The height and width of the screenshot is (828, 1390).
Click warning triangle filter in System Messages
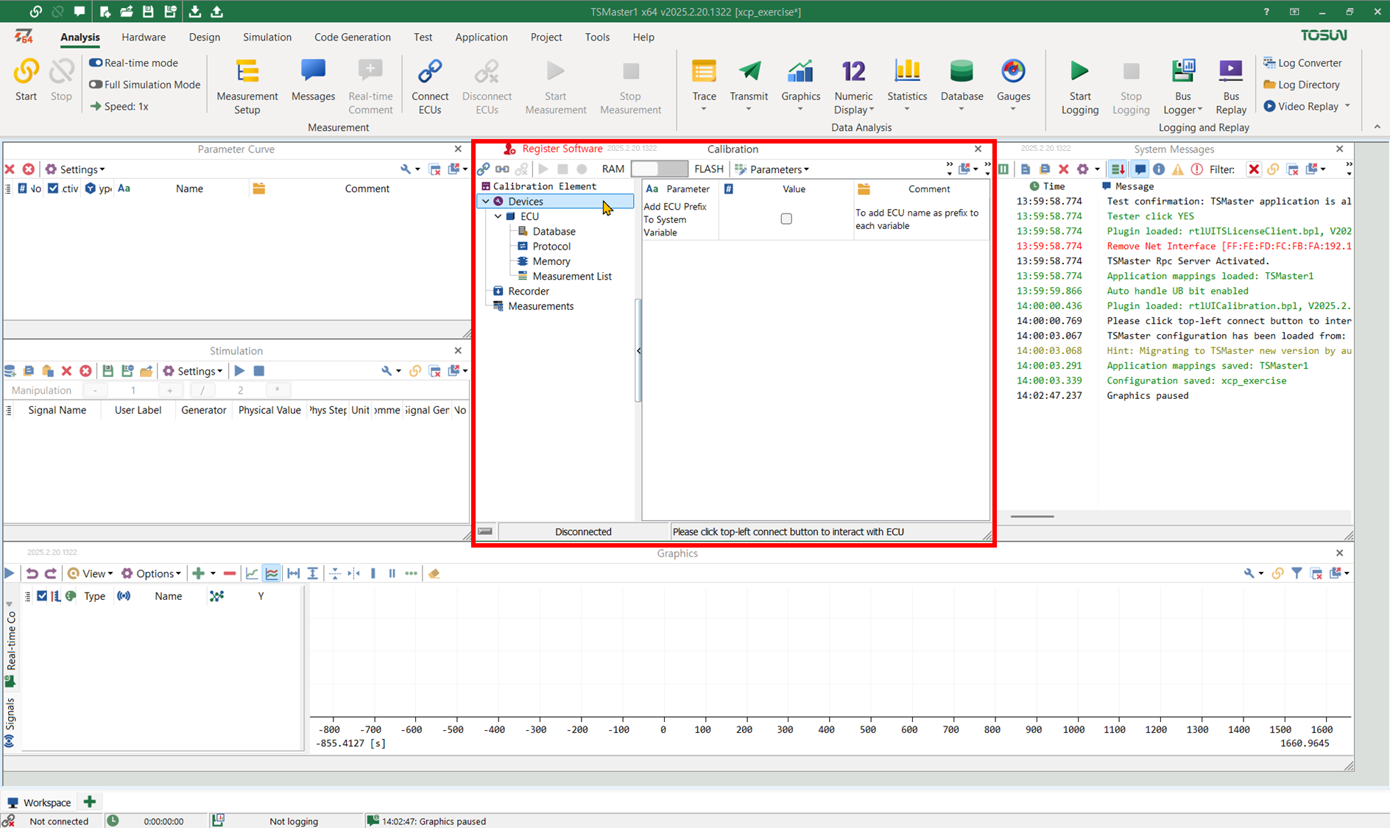1178,169
